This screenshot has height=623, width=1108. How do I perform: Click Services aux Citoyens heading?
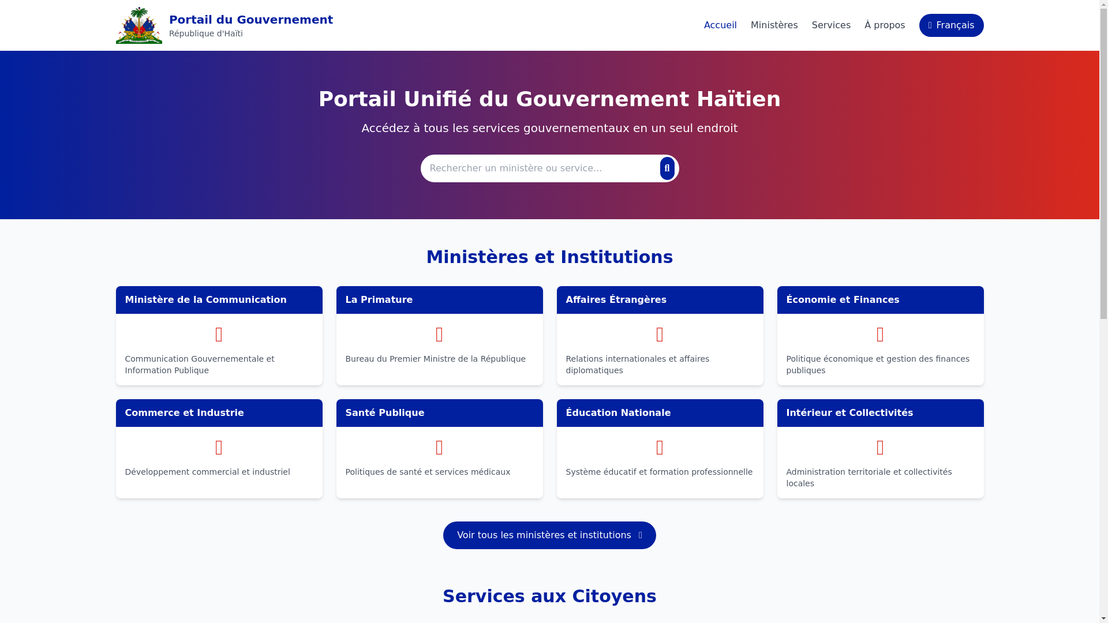click(x=549, y=596)
